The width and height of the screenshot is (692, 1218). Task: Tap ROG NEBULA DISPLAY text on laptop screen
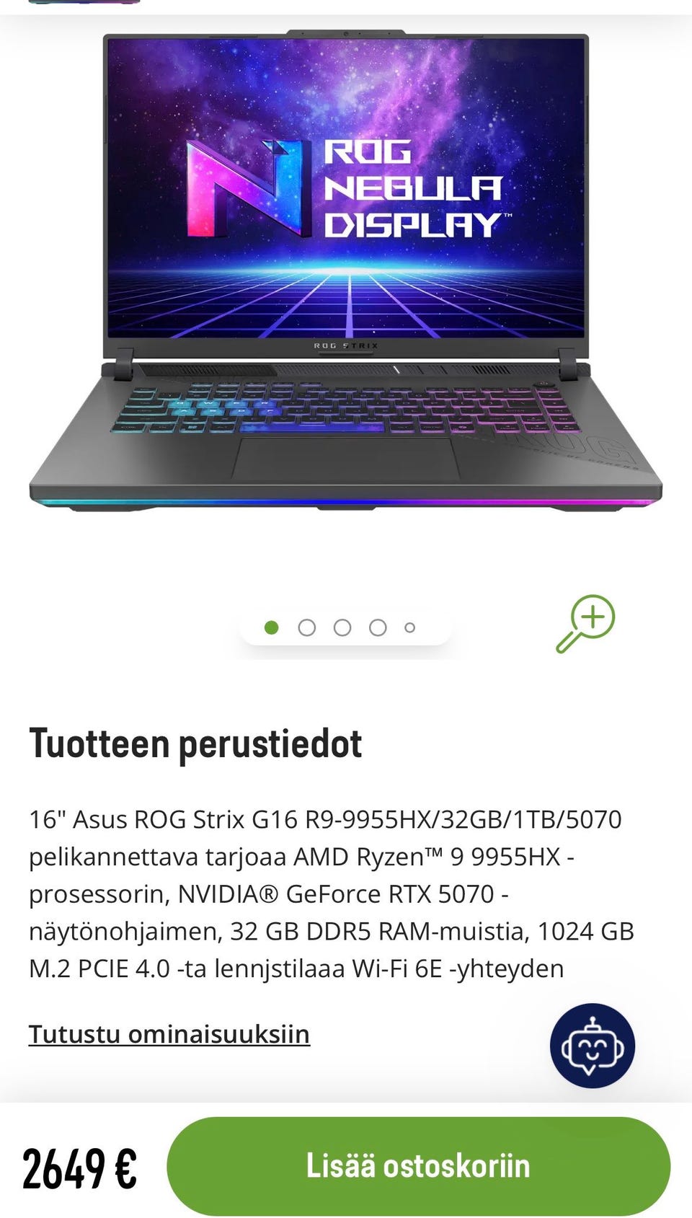413,188
